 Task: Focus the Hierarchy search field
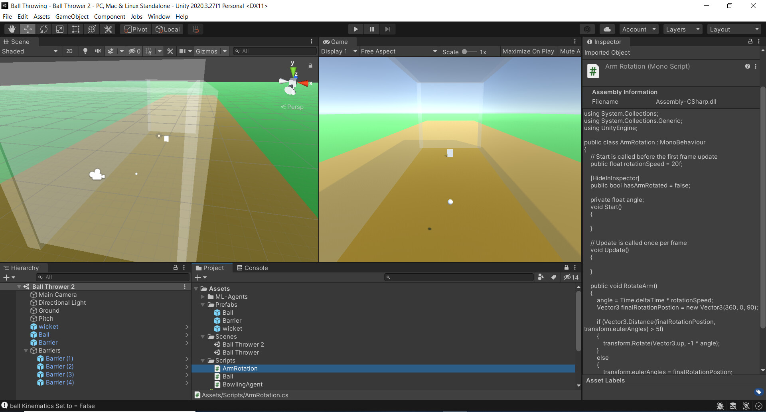tap(113, 277)
